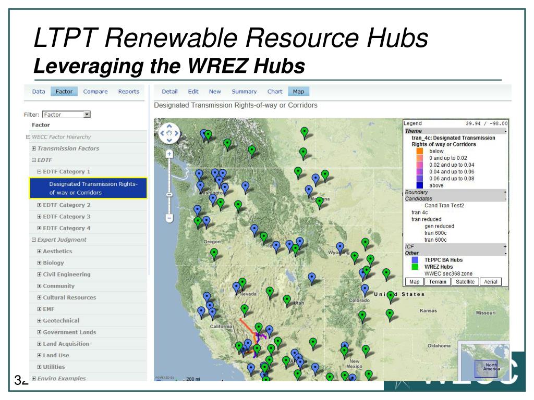Click the Cand Tran Test2 candidate entry
This screenshot has height=400, width=534.
tap(444, 205)
